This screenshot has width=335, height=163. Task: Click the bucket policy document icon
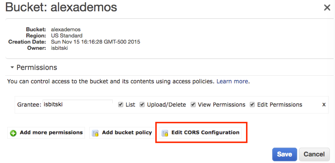pos(96,133)
